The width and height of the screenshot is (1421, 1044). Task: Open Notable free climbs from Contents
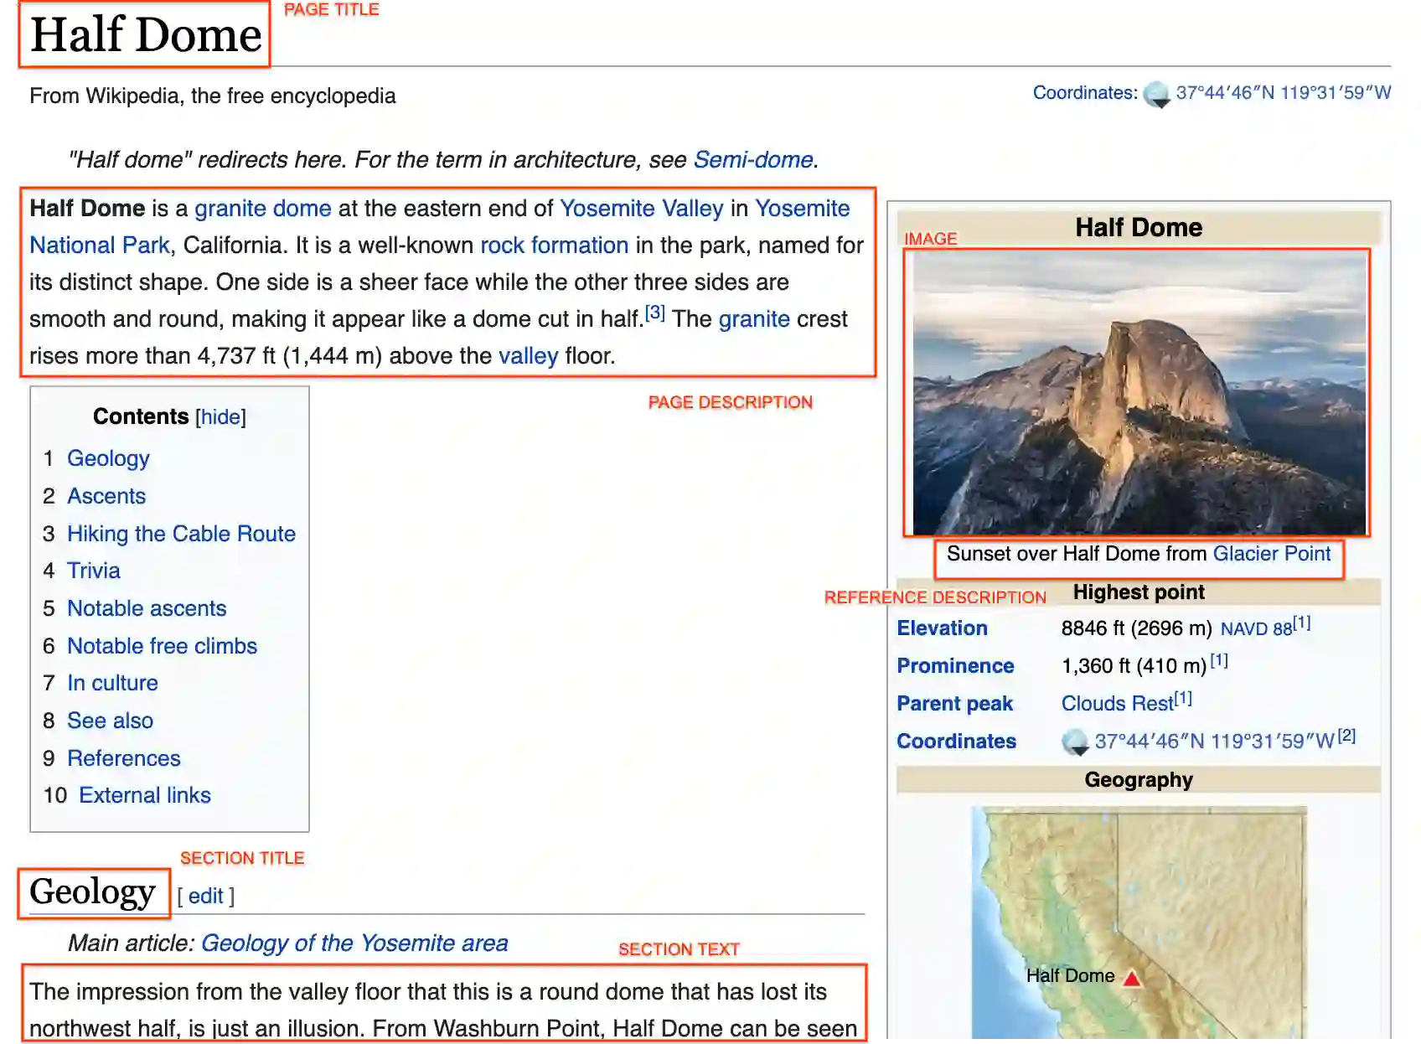pos(162,646)
